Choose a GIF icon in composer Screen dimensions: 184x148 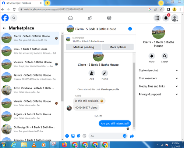(x=84, y=136)
